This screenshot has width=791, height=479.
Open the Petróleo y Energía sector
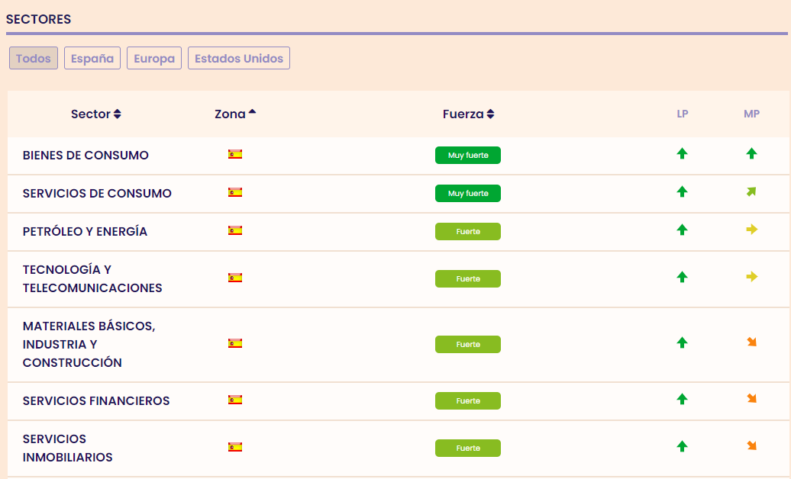(x=85, y=232)
